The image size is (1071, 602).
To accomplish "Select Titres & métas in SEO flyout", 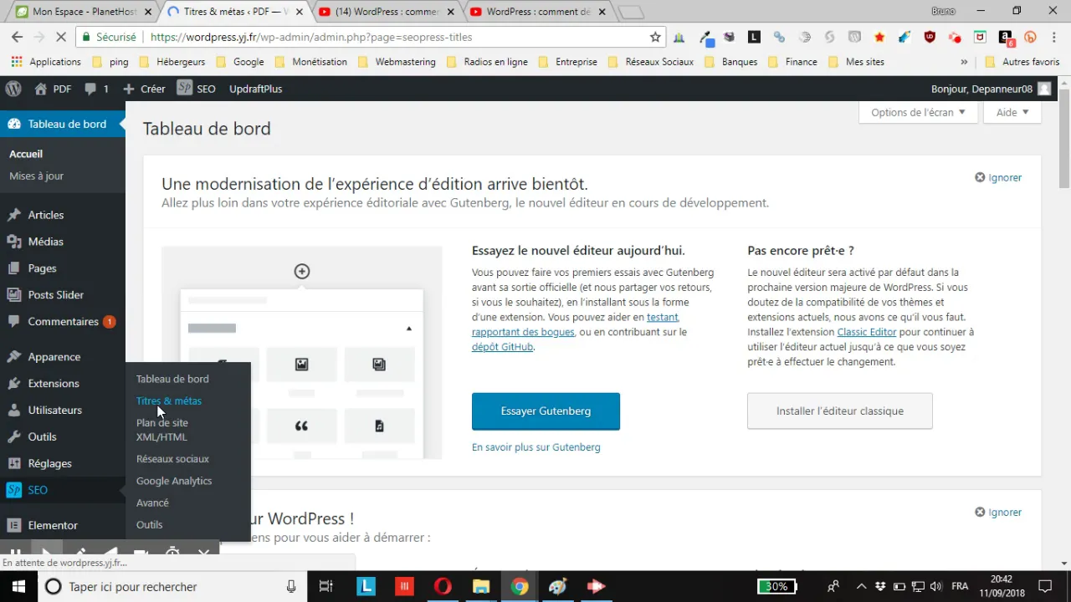I will click(169, 400).
